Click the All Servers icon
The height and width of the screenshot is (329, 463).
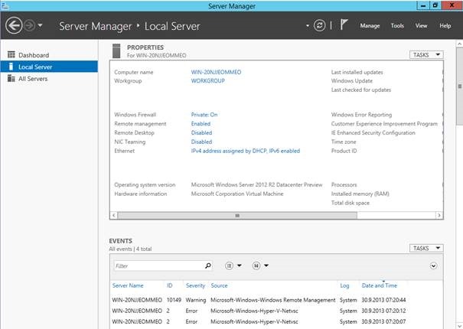coord(11,78)
